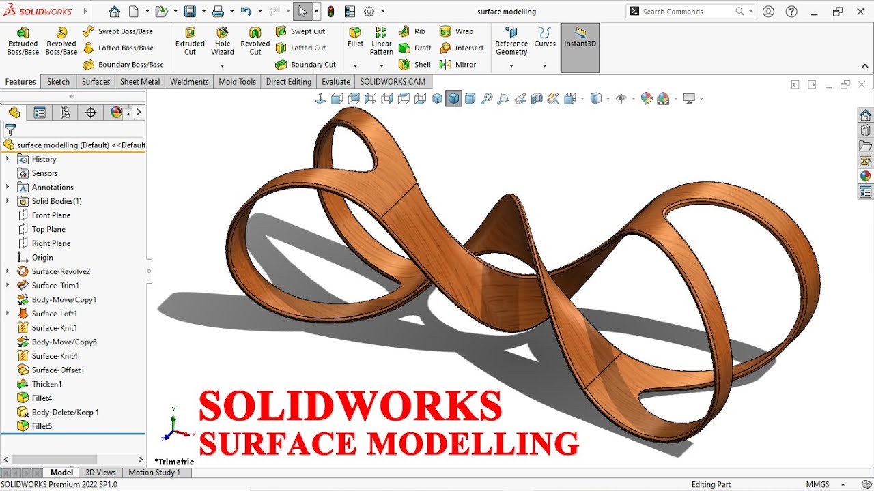This screenshot has height=491, width=874.
Task: Choose Boundary Boss/Base feature
Action: click(123, 65)
